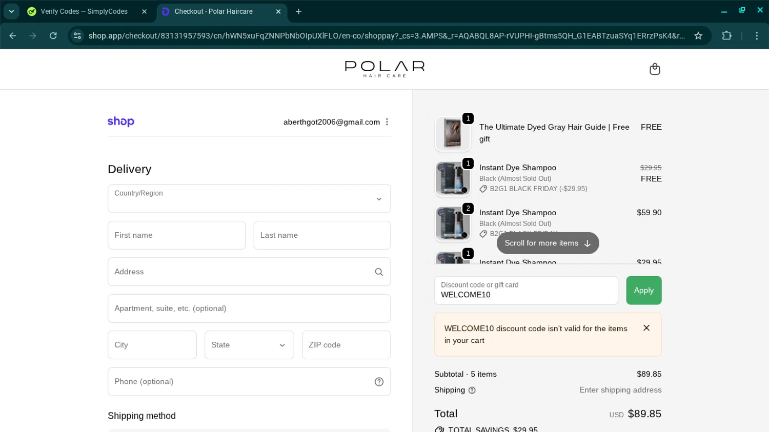The width and height of the screenshot is (769, 432).
Task: Click the discount code input field
Action: pos(526,291)
